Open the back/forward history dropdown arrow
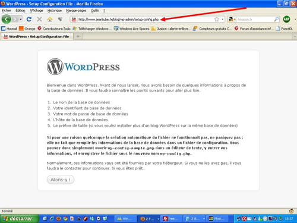Viewport: 297px width, 223px height. pos(21,19)
